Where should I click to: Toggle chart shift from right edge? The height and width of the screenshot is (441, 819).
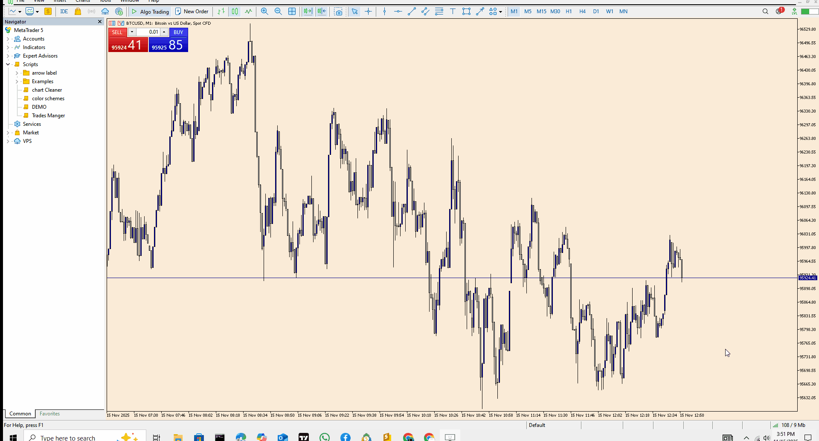click(321, 12)
